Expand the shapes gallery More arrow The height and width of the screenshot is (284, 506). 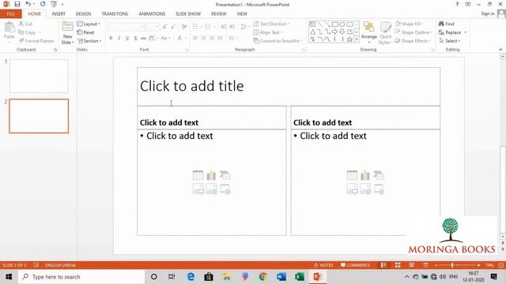[x=357, y=39]
